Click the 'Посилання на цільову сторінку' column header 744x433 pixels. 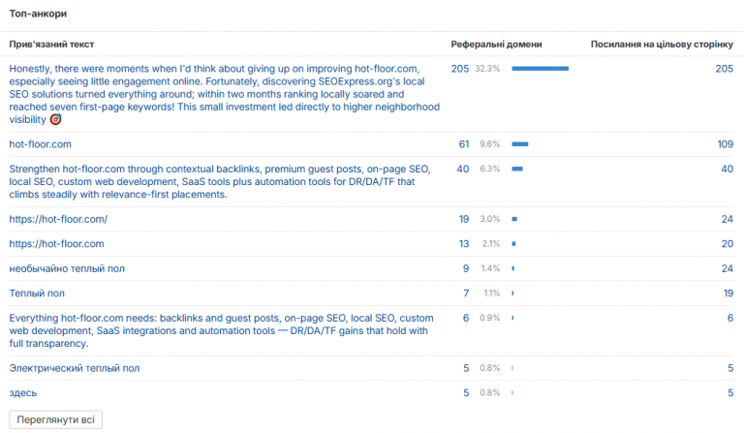tap(662, 45)
